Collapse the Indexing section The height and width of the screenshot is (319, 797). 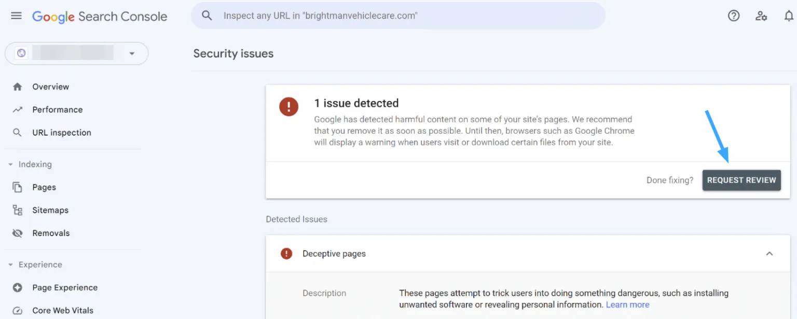[11, 164]
